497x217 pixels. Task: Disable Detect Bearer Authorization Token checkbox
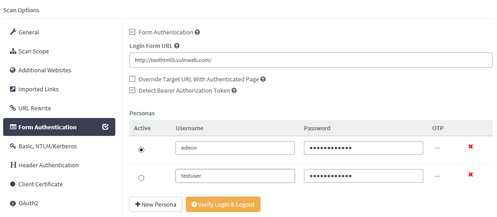point(133,90)
